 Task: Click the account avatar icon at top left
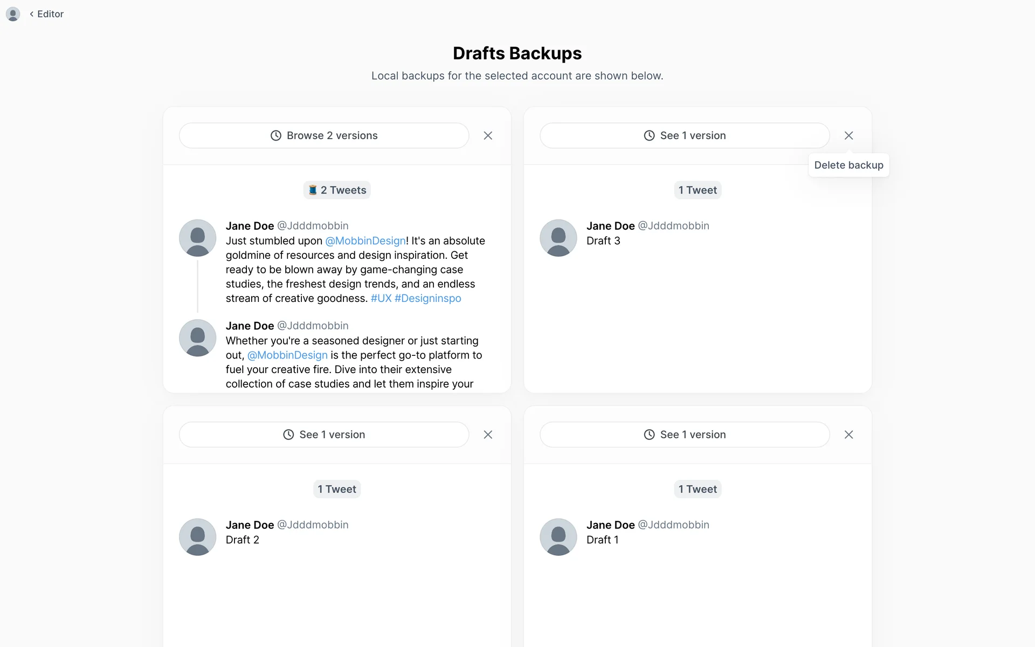(x=13, y=14)
